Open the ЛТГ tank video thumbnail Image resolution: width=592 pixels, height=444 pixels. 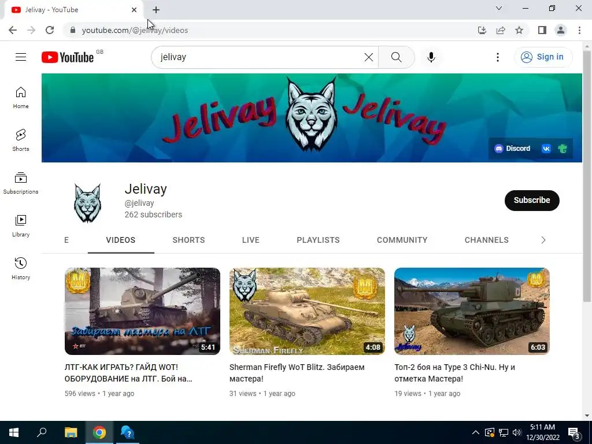(142, 311)
